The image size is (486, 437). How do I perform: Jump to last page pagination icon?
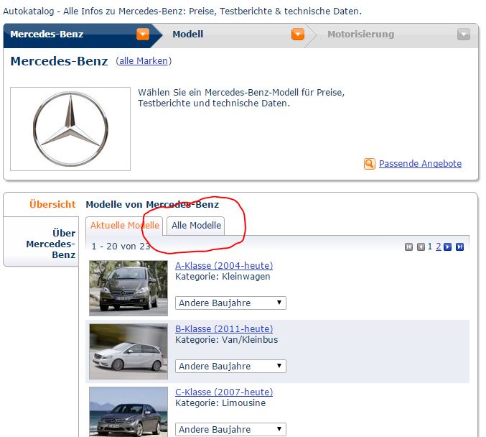pos(460,247)
